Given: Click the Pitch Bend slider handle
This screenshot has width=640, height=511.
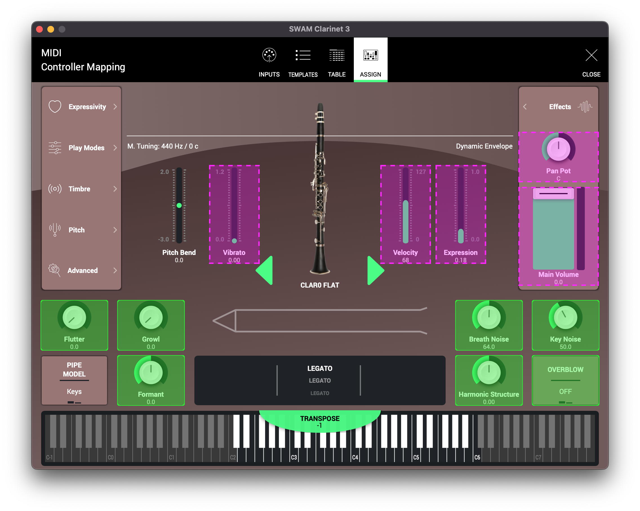Looking at the screenshot, I should pos(179,205).
